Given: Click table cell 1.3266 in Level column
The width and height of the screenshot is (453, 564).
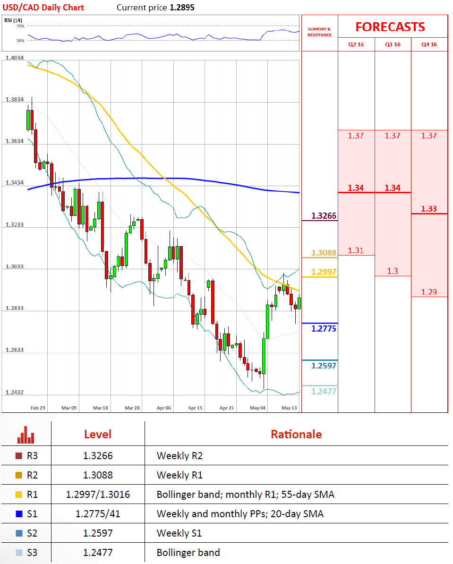Looking at the screenshot, I should (x=98, y=456).
